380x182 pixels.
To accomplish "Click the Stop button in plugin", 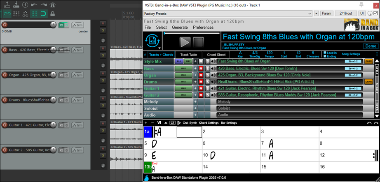I will pos(199,42).
